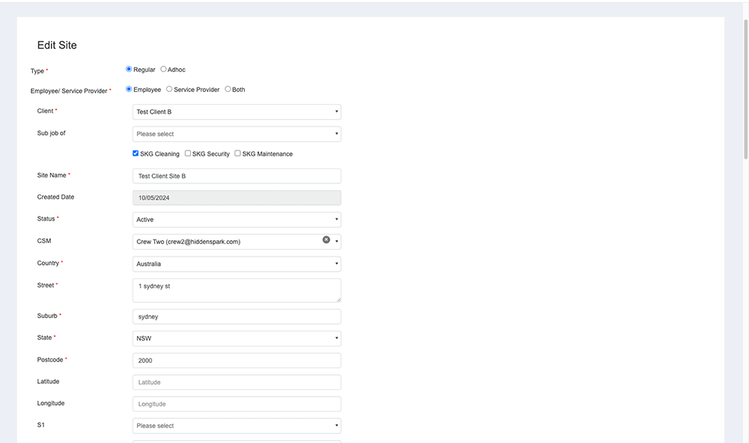Select the Regular type radio button
This screenshot has height=443, width=749.
129,69
